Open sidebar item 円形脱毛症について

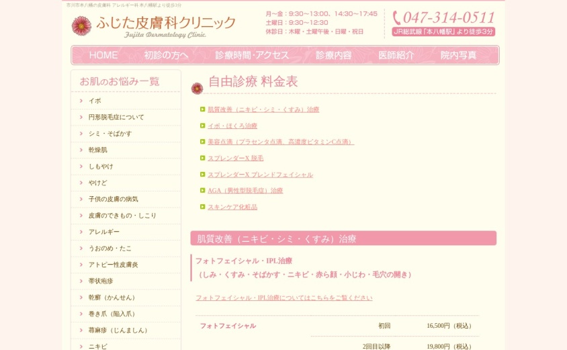[116, 117]
